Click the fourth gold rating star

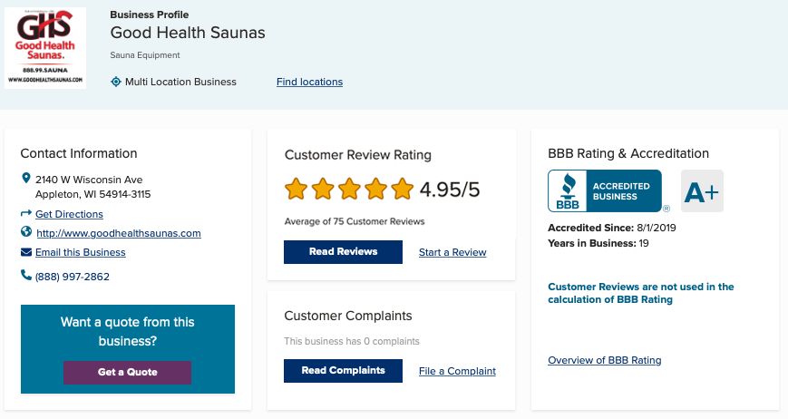(375, 190)
